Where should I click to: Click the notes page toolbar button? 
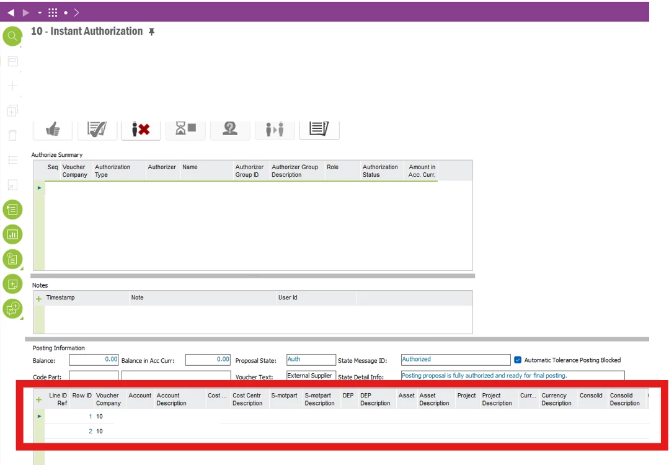click(x=319, y=129)
